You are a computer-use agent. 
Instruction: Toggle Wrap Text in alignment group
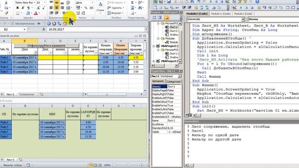[x=68, y=3]
